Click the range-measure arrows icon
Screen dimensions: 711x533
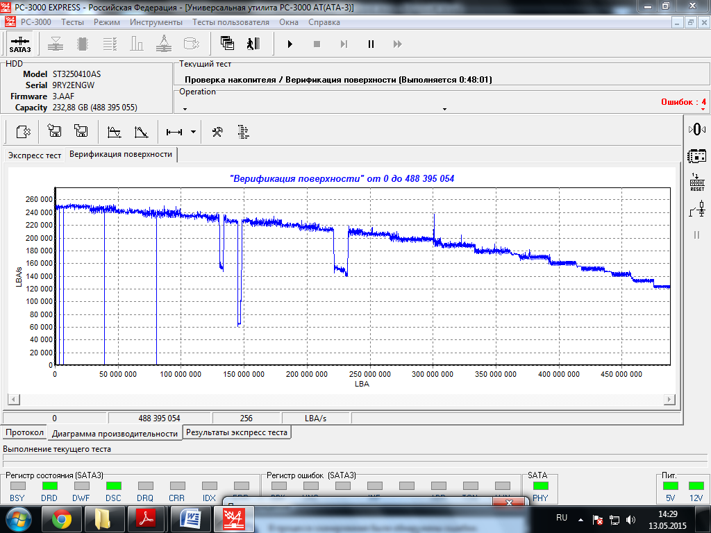174,132
